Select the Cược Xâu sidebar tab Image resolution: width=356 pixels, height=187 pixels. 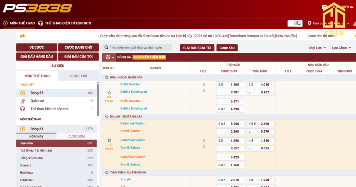point(79,76)
